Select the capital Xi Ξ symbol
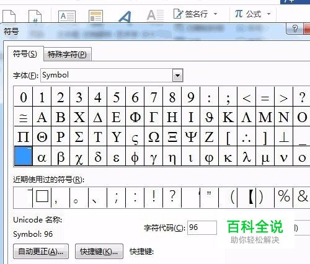 click(172, 137)
